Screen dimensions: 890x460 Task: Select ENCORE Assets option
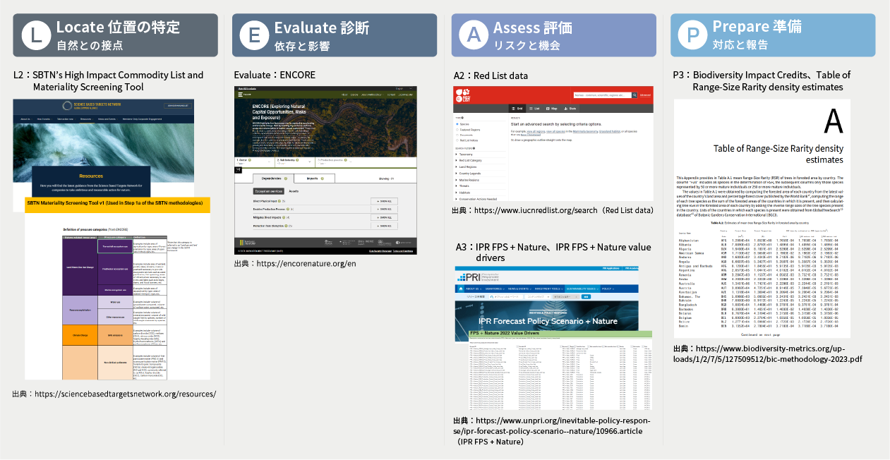coord(294,191)
